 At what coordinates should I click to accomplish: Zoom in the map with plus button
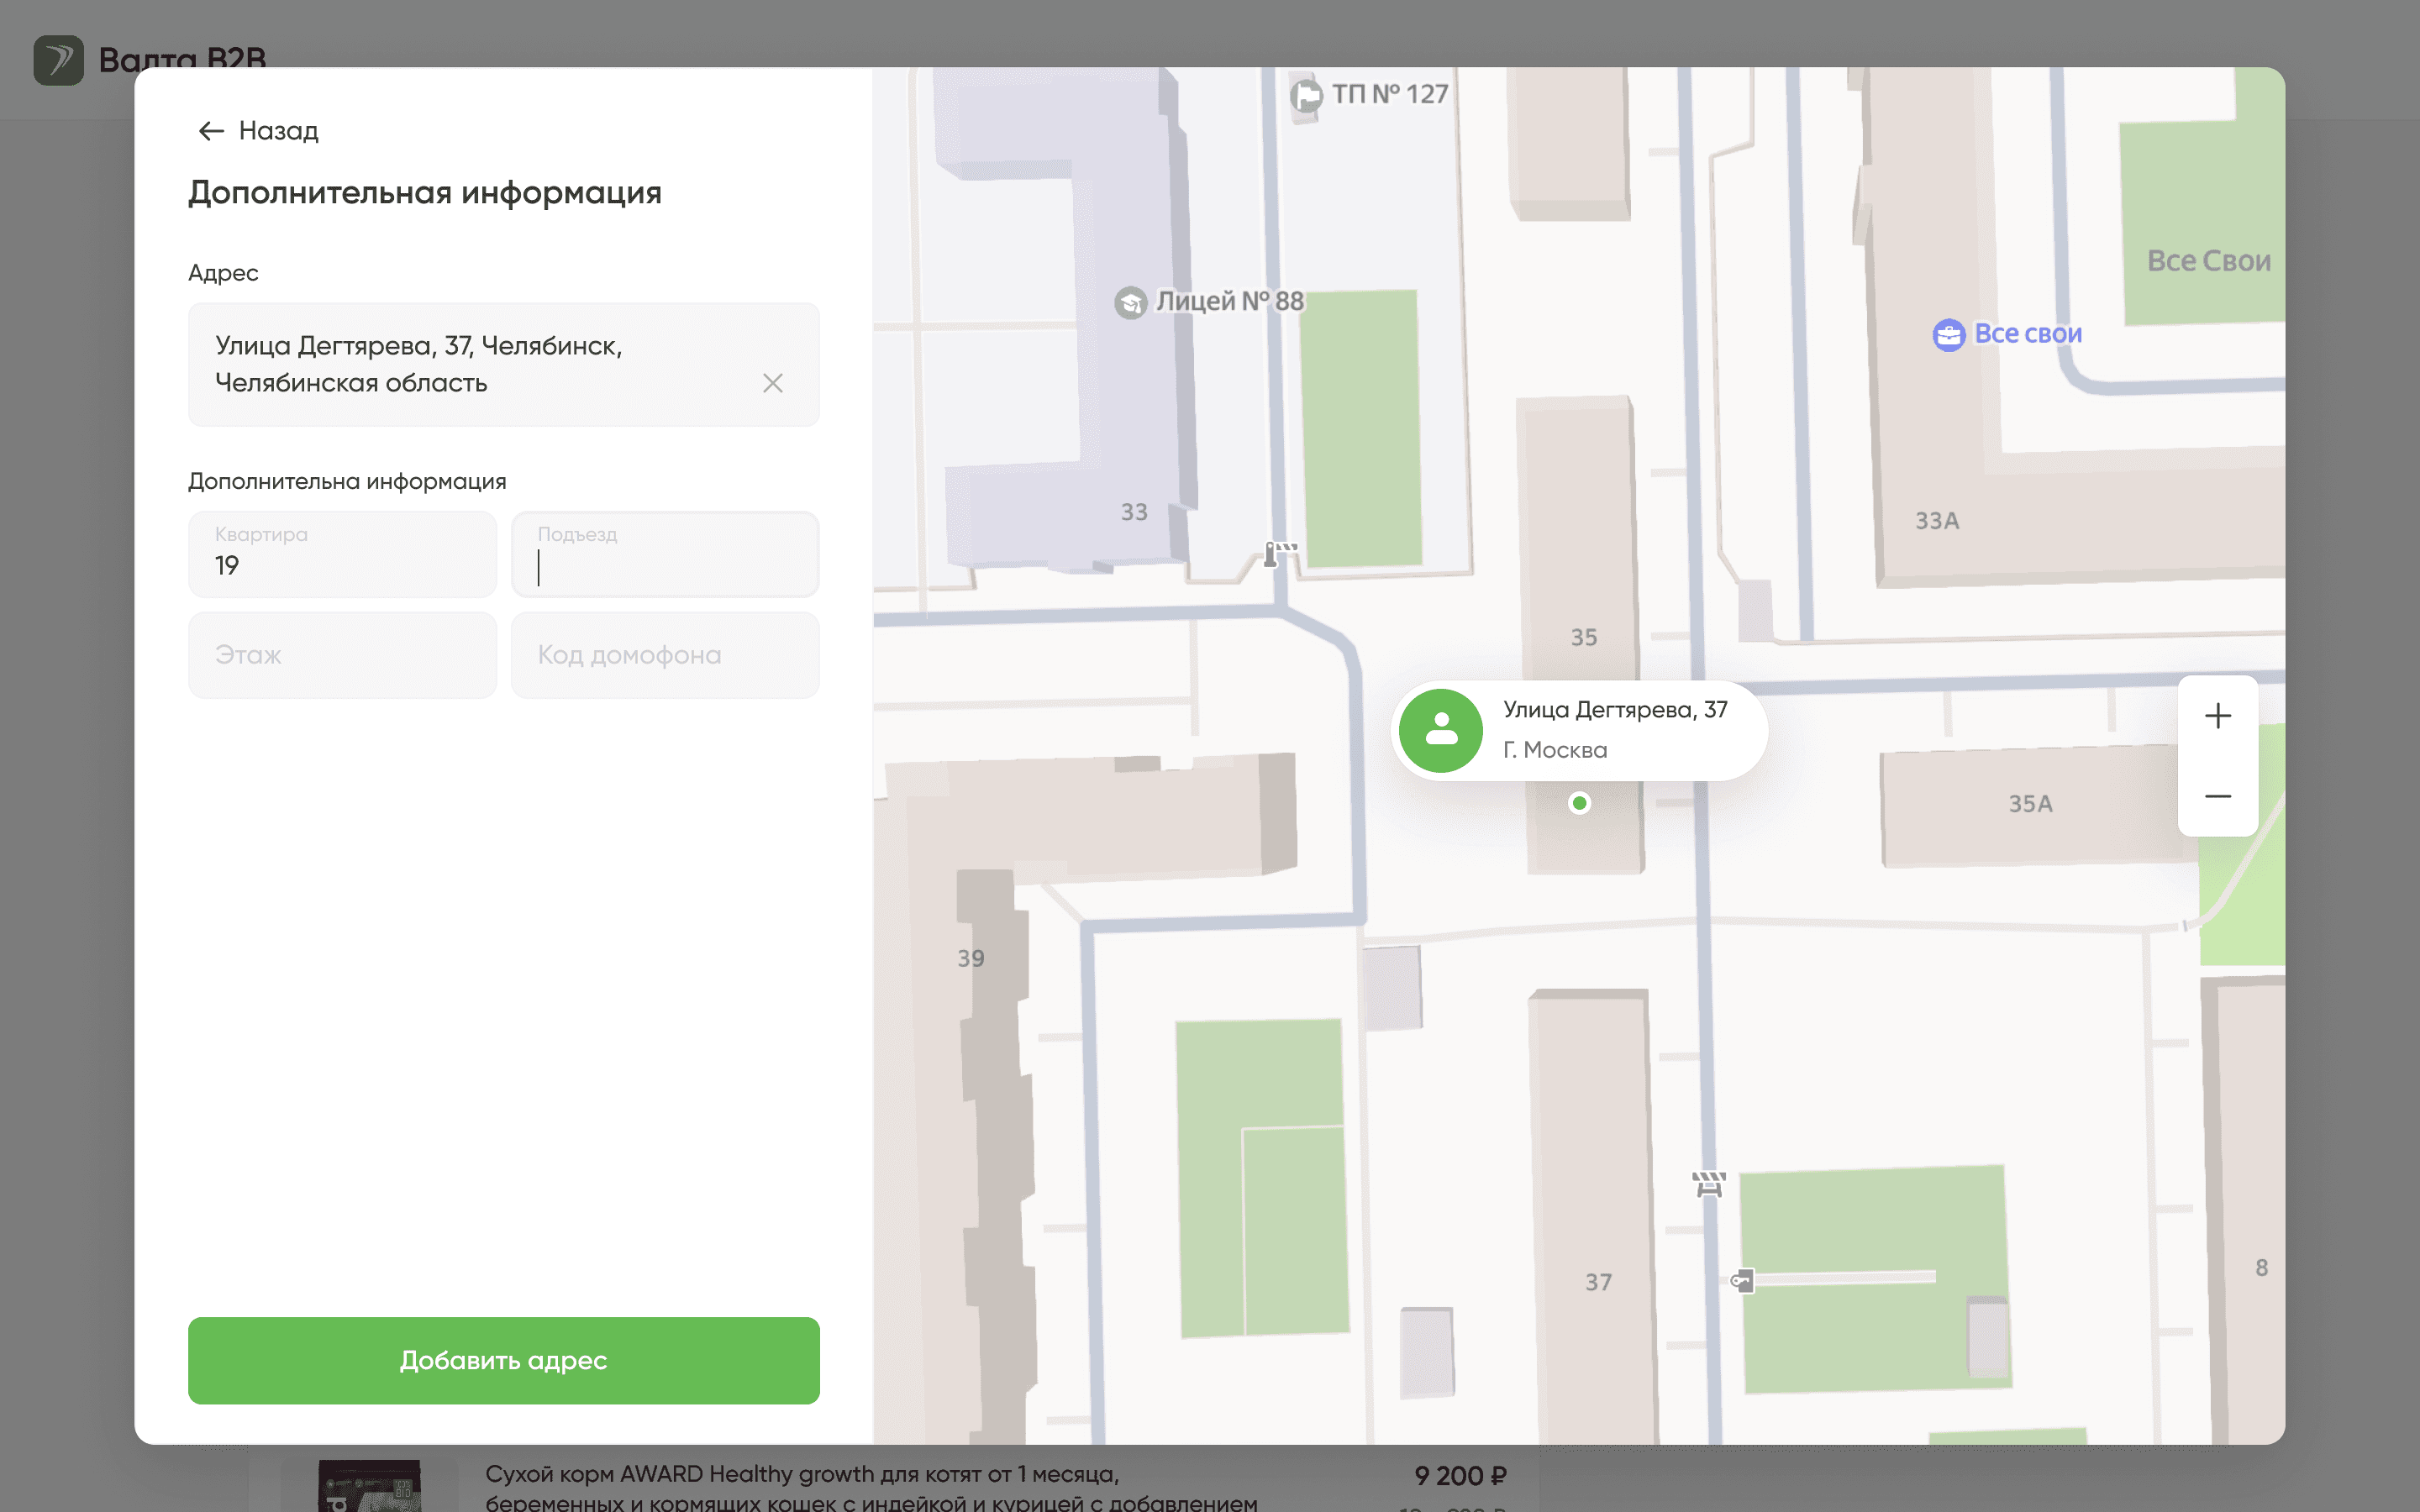(x=2217, y=716)
